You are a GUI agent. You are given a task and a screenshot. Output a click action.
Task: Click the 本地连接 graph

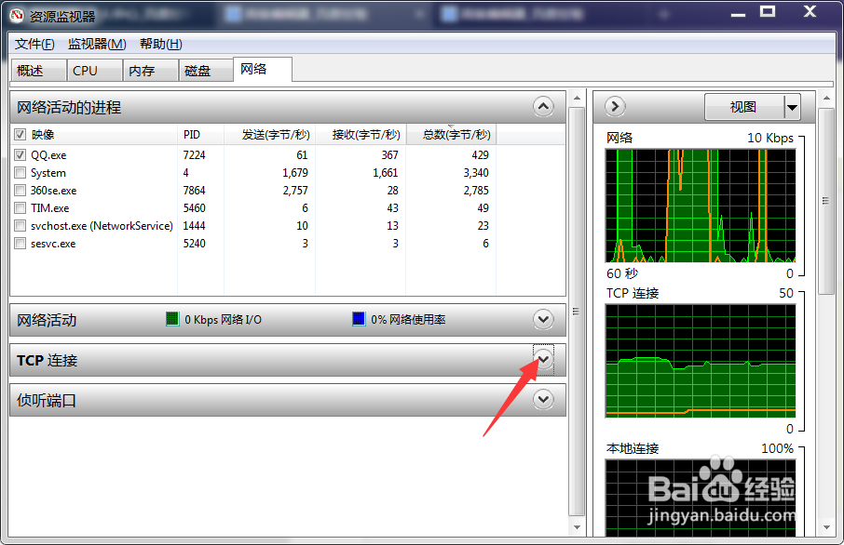[701, 498]
